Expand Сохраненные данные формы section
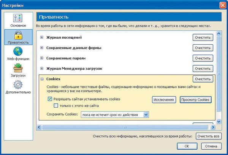228x155 pixels. [x=42, y=48]
